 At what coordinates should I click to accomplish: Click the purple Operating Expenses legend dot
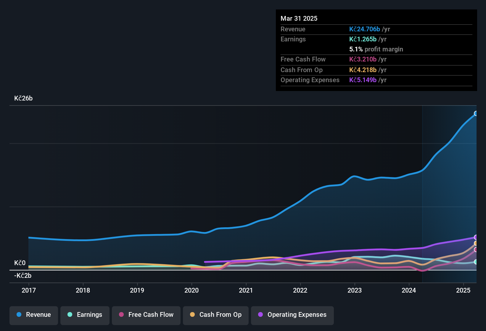click(260, 315)
